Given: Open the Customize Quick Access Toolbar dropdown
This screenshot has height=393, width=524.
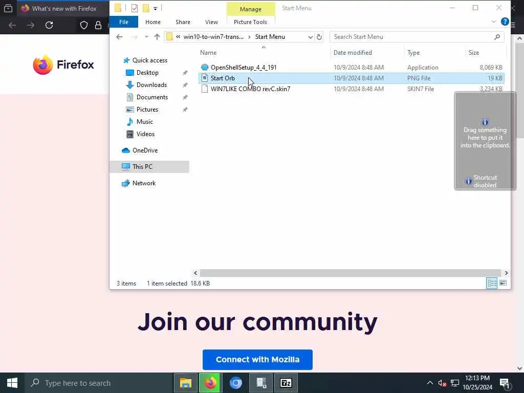Looking at the screenshot, I should coord(156,8).
